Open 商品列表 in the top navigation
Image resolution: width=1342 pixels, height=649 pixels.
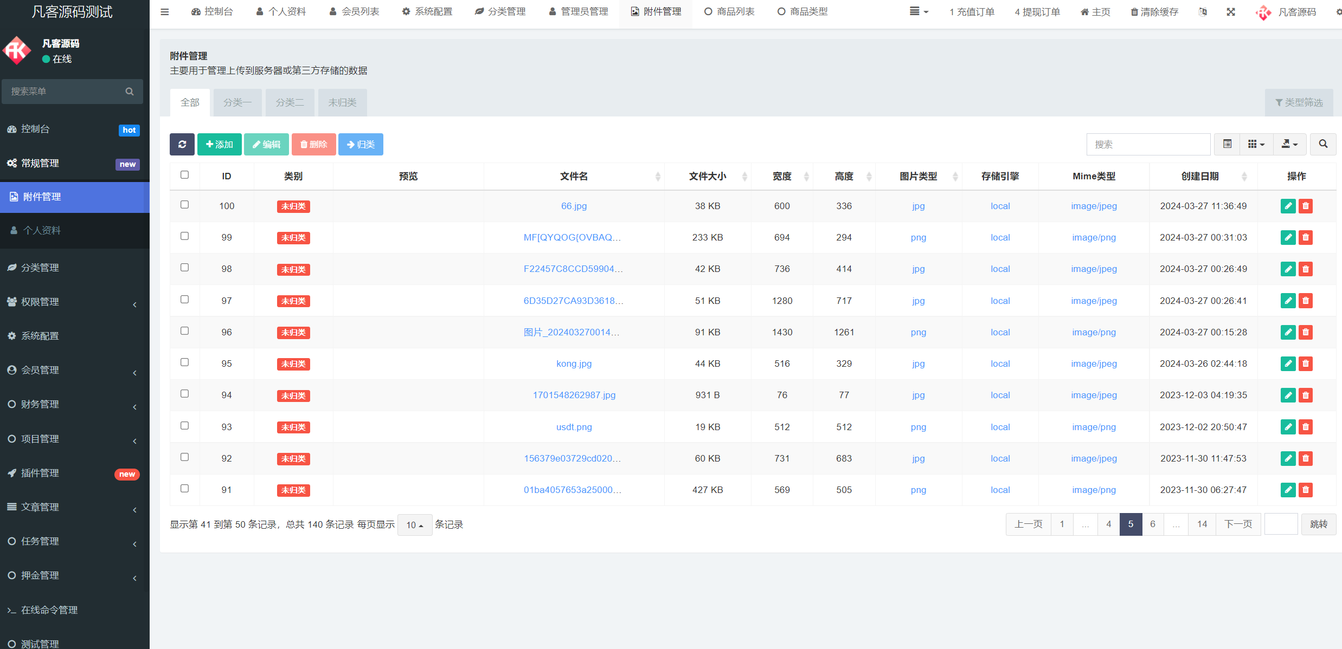729,11
